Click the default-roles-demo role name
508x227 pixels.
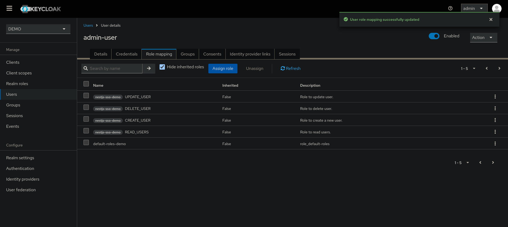109,144
